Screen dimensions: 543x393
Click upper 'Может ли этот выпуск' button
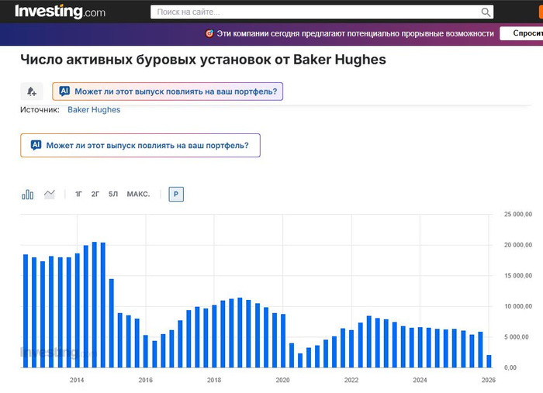point(175,91)
